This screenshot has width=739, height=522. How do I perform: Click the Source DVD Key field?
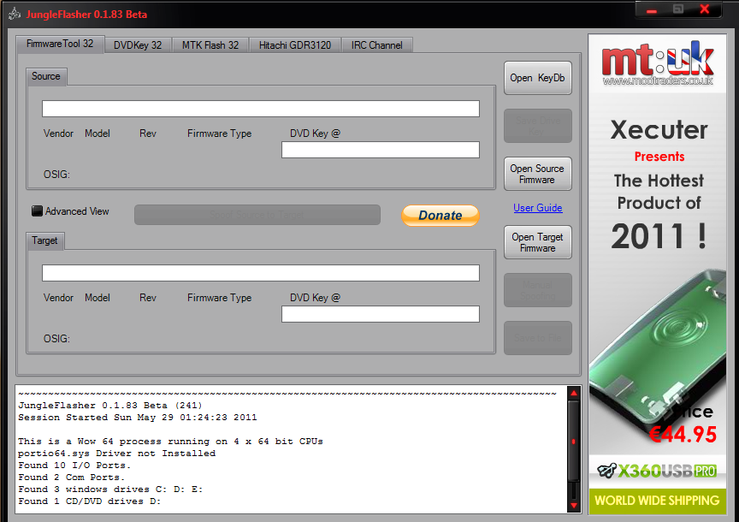[x=381, y=150]
